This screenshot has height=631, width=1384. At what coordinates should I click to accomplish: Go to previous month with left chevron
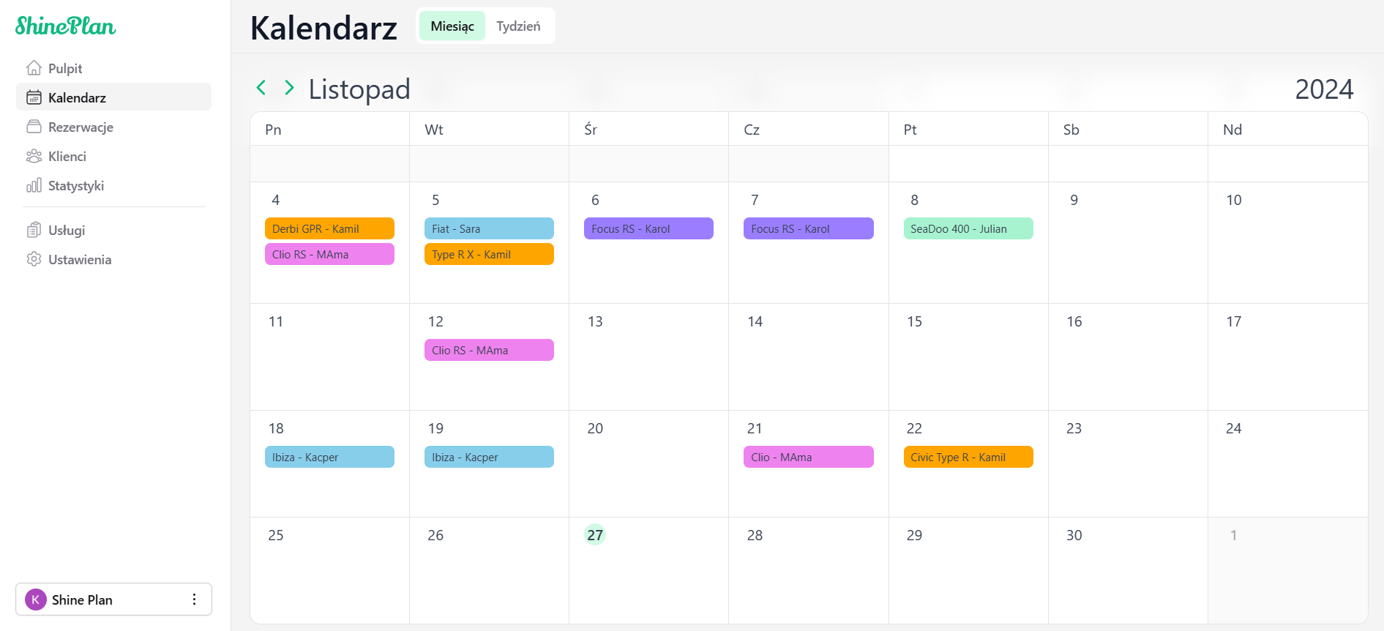click(261, 88)
